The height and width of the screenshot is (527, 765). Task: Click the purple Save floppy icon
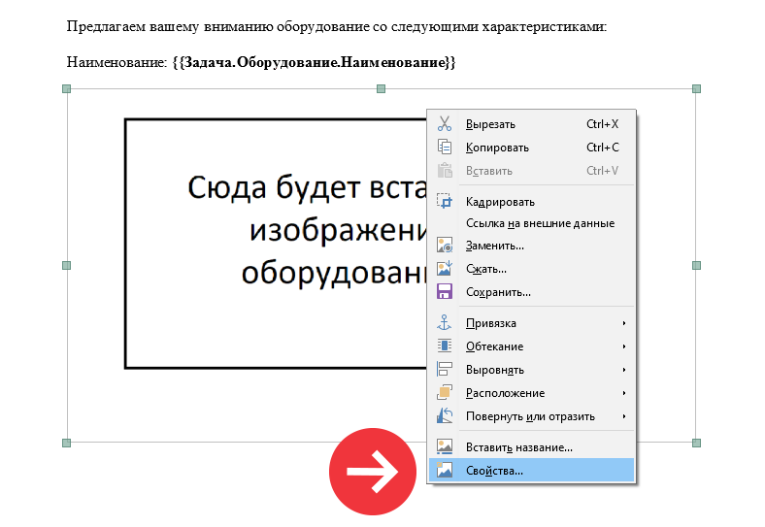pyautogui.click(x=445, y=292)
